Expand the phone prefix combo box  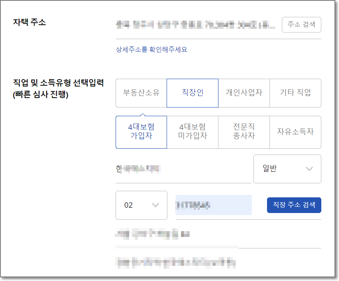(x=142, y=205)
